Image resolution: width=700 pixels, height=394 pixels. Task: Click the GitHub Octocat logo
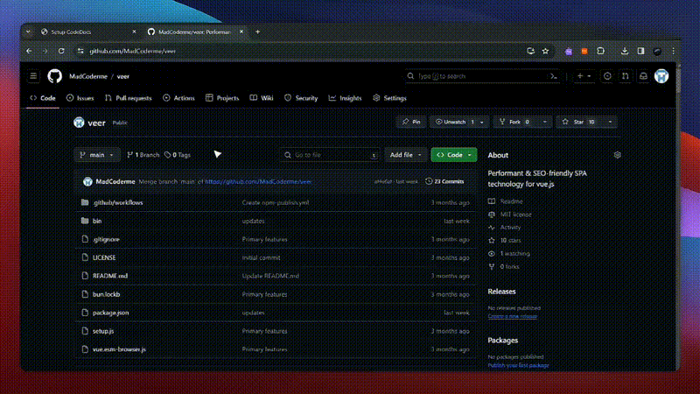point(55,76)
